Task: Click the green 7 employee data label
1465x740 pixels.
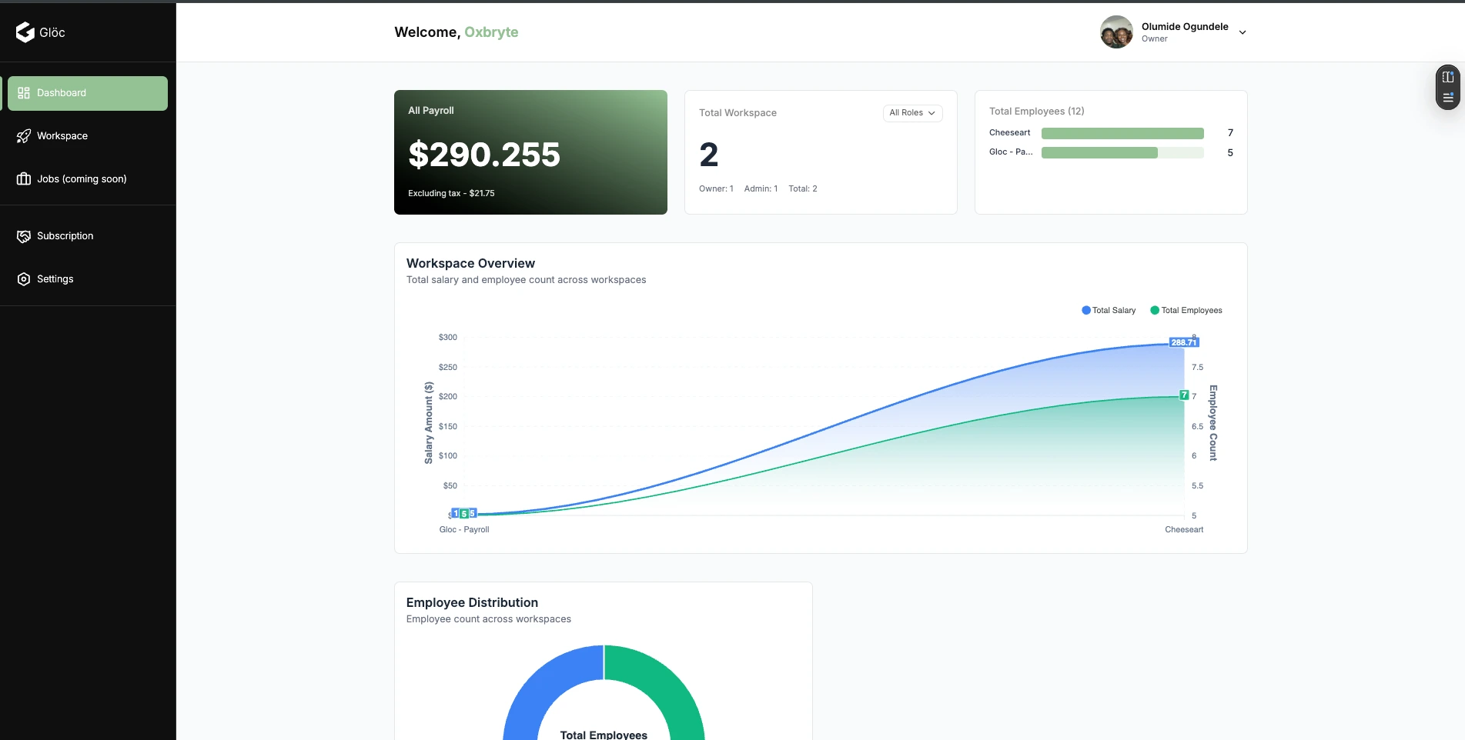Action: (x=1184, y=395)
